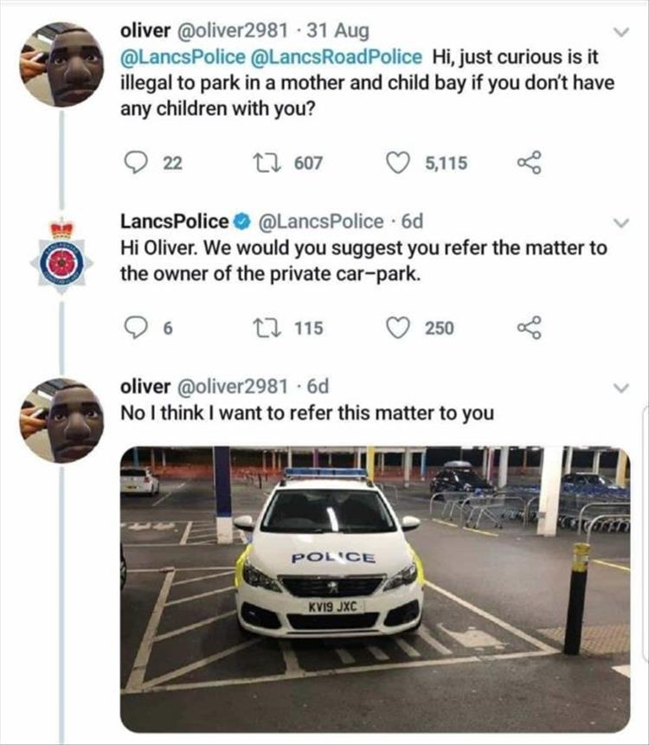Share oliver's first tweet

click(x=528, y=162)
